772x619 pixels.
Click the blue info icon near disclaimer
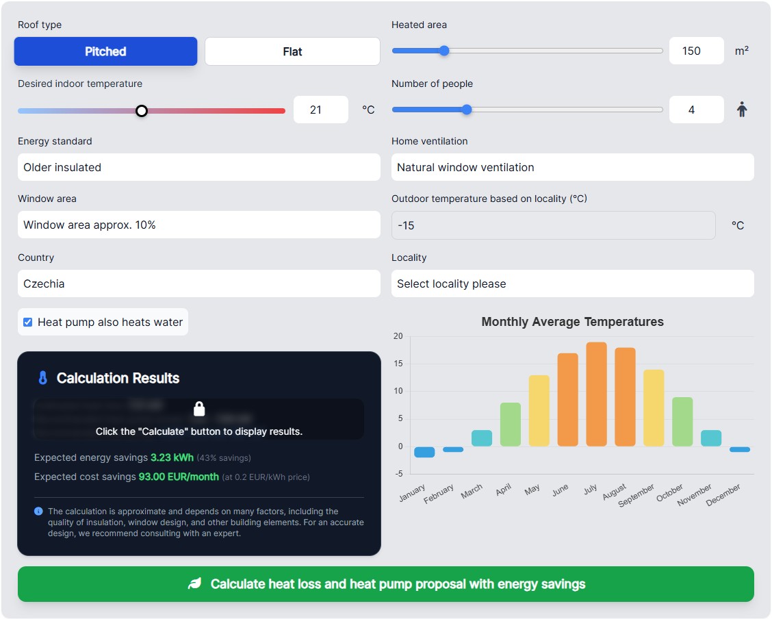pos(38,511)
